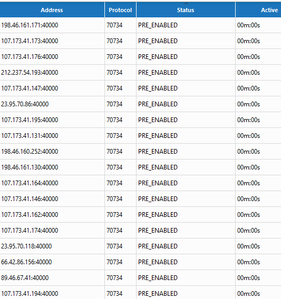
Task: Select row with address 198.46.161.171:40000
Action: click(140, 25)
